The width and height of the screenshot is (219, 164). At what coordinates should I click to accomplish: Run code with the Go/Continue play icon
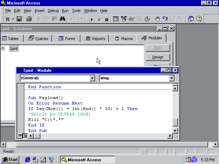[x=92, y=19]
